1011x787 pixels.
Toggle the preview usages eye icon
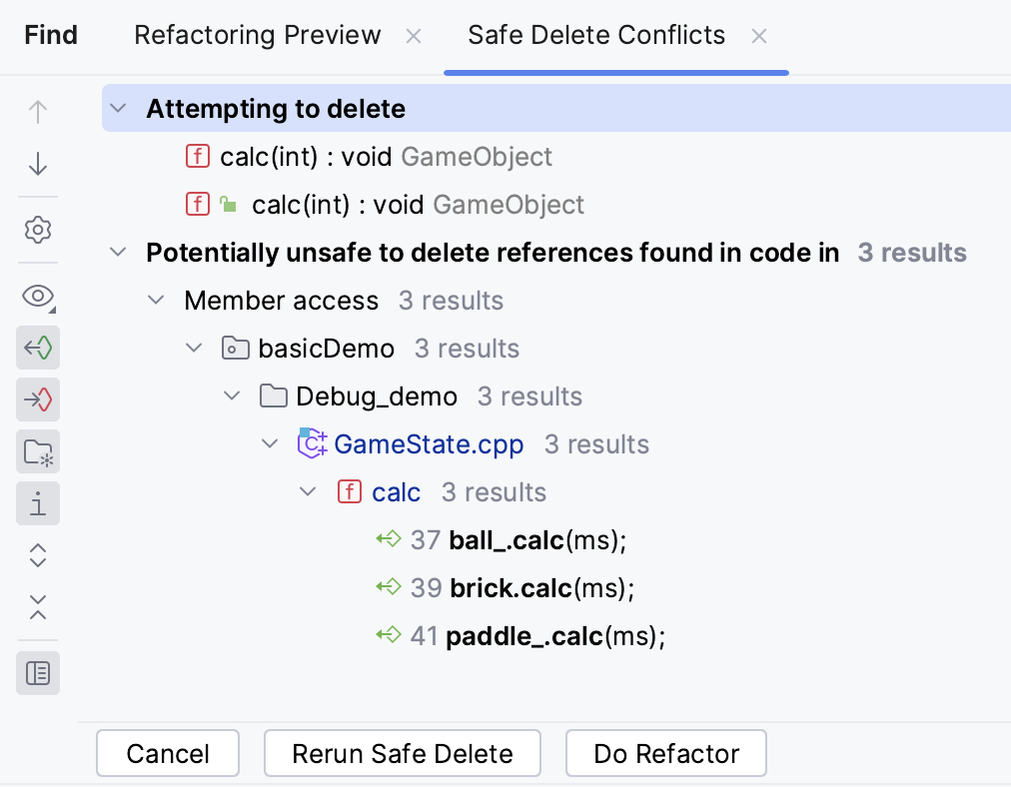tap(38, 297)
